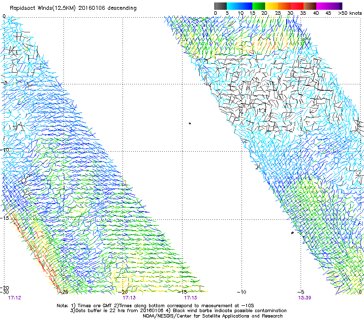Click the small island marker near 6W 16S
The height and width of the screenshot is (319, 364).
click(x=292, y=233)
